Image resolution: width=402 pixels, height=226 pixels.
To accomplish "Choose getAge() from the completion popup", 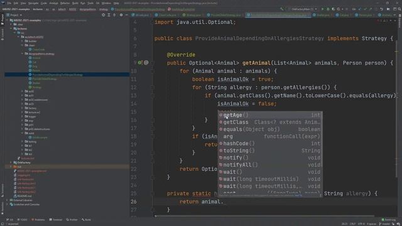I will pos(270,115).
